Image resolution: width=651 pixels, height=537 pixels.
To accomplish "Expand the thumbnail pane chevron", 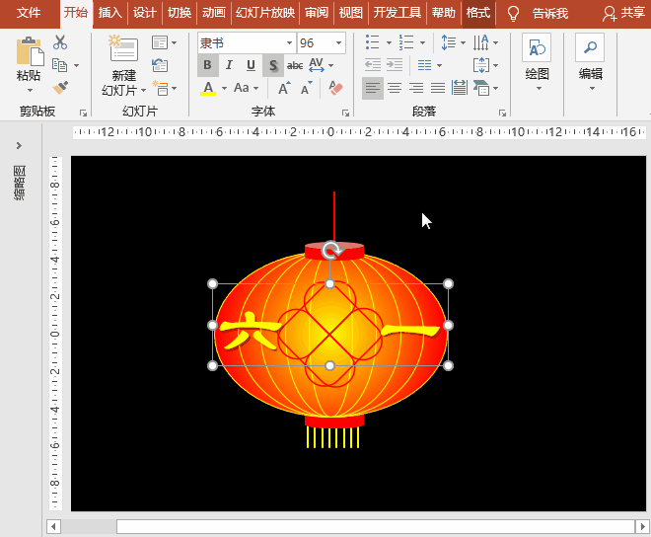I will click(x=19, y=145).
